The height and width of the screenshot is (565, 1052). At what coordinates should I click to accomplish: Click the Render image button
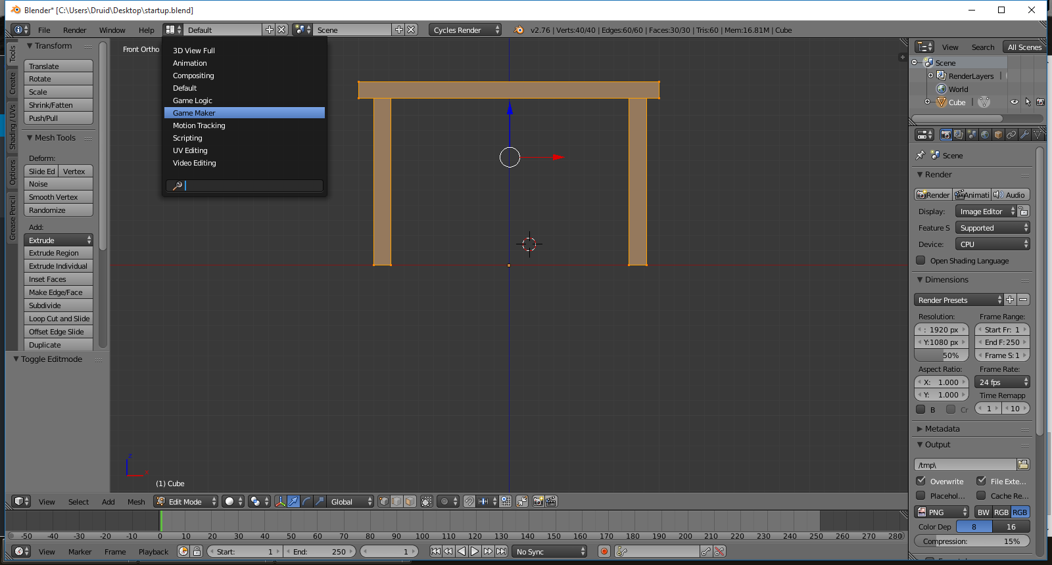point(933,194)
